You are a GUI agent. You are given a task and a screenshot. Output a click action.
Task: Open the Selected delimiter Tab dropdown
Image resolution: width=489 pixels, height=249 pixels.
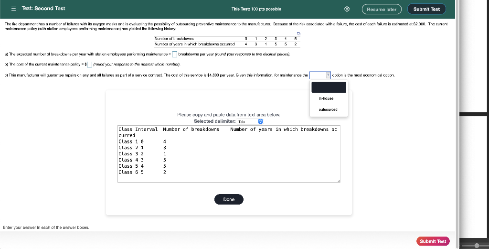click(250, 121)
